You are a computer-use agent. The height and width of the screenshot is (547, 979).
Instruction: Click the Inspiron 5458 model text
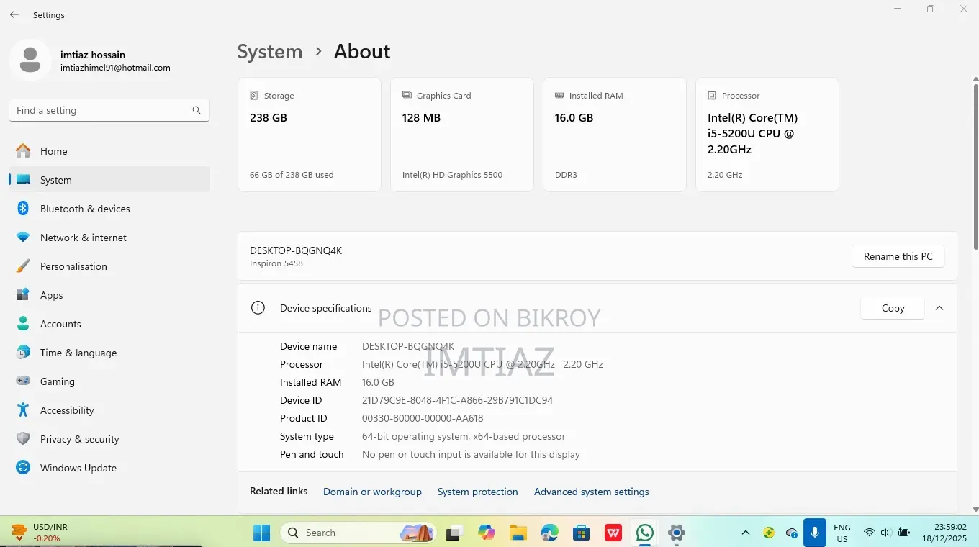[x=276, y=263]
